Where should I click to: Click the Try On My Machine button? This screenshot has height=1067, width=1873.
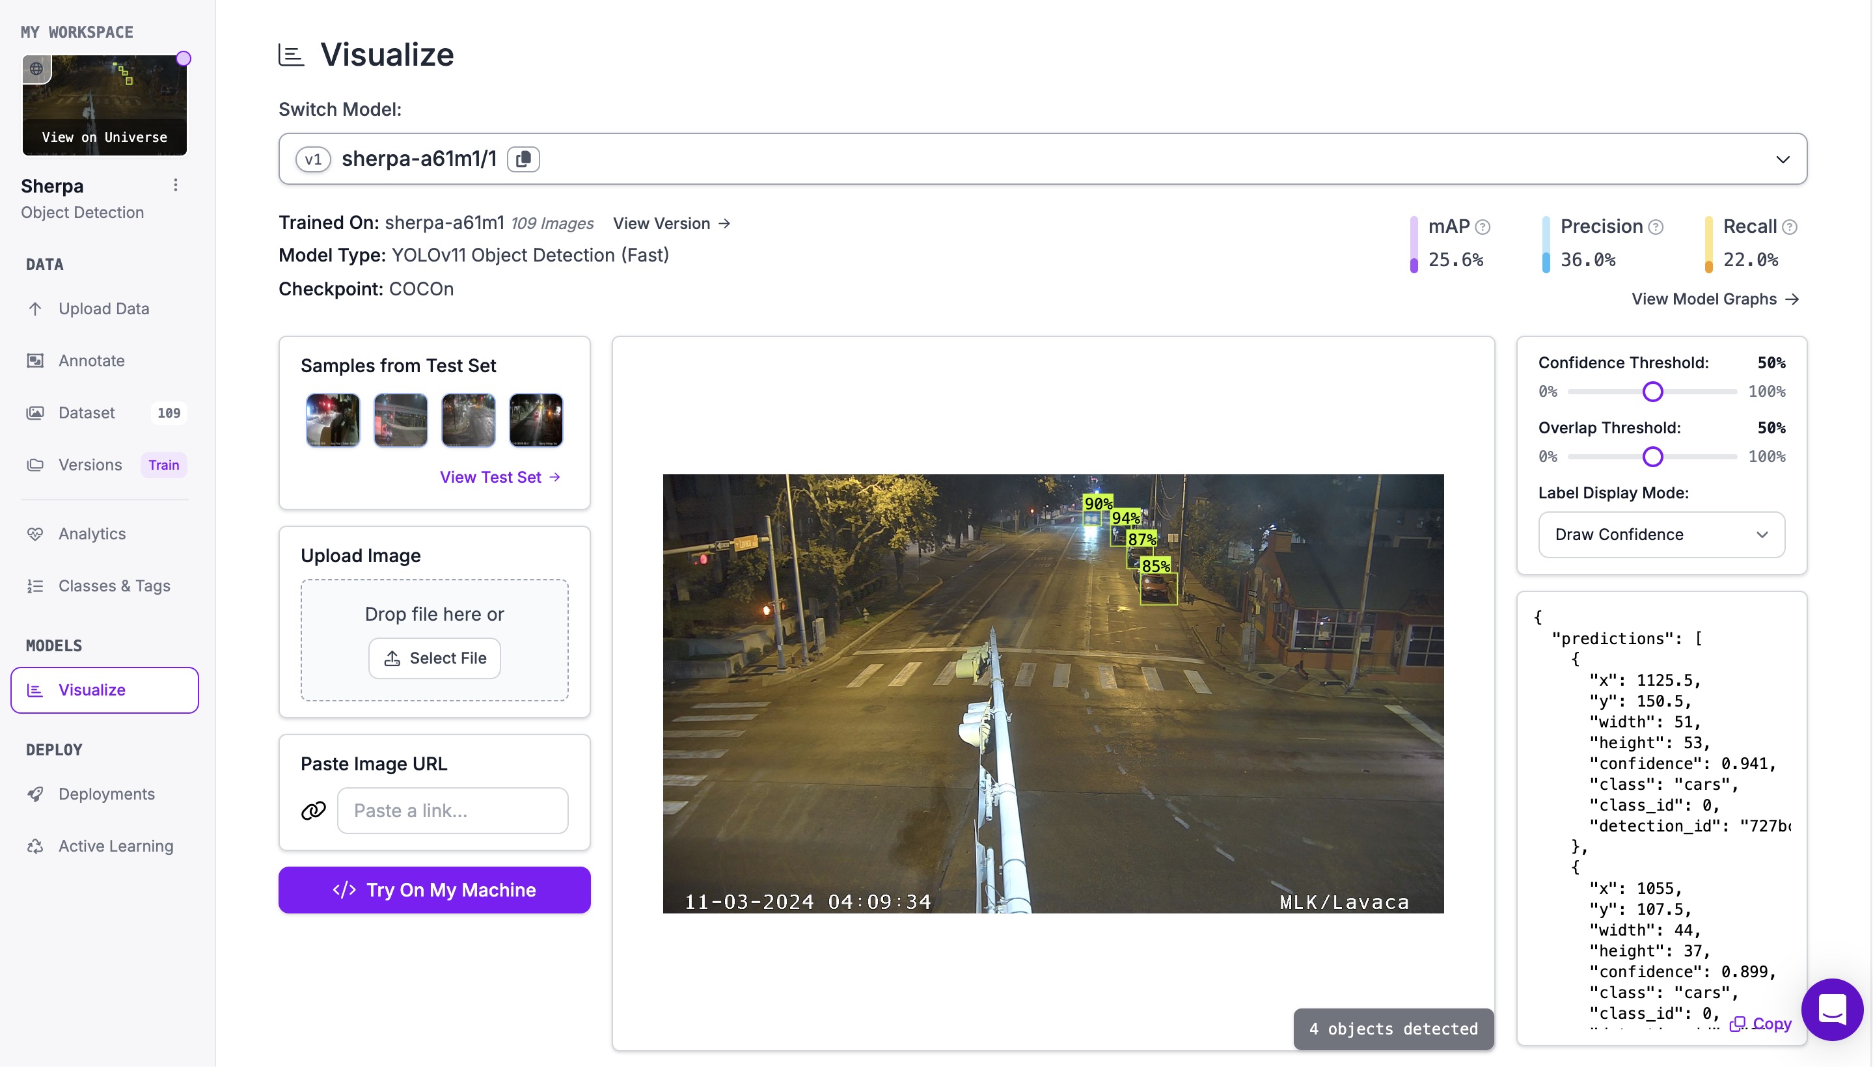click(434, 889)
